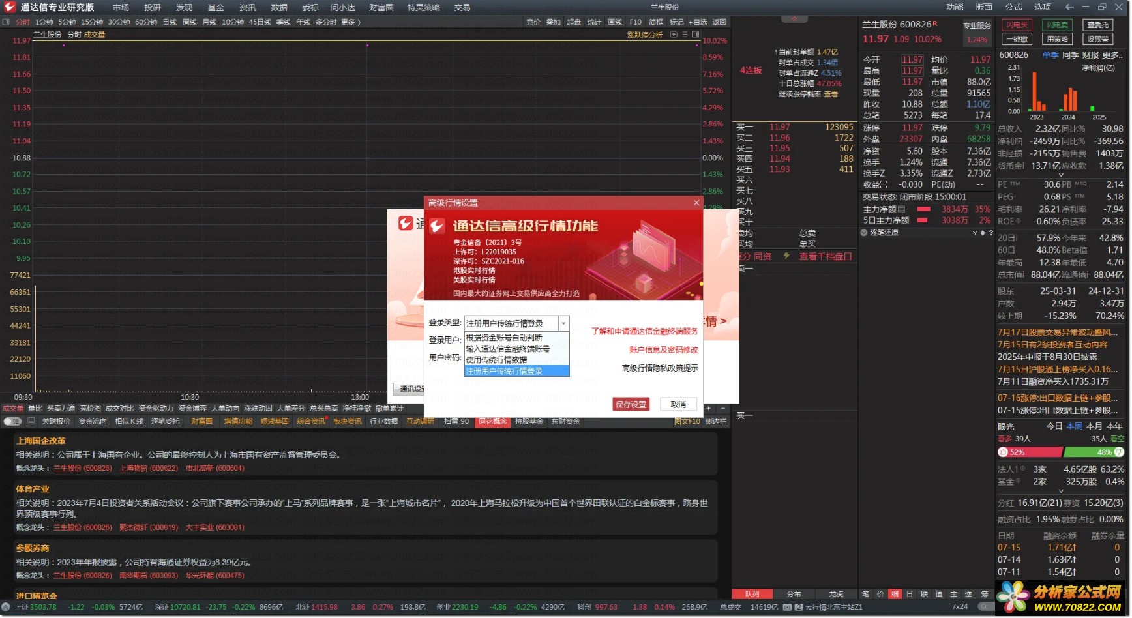Select 本年 in the 眼光 sentiment period
Viewport: 1132px width, 618px height.
[x=1115, y=426]
